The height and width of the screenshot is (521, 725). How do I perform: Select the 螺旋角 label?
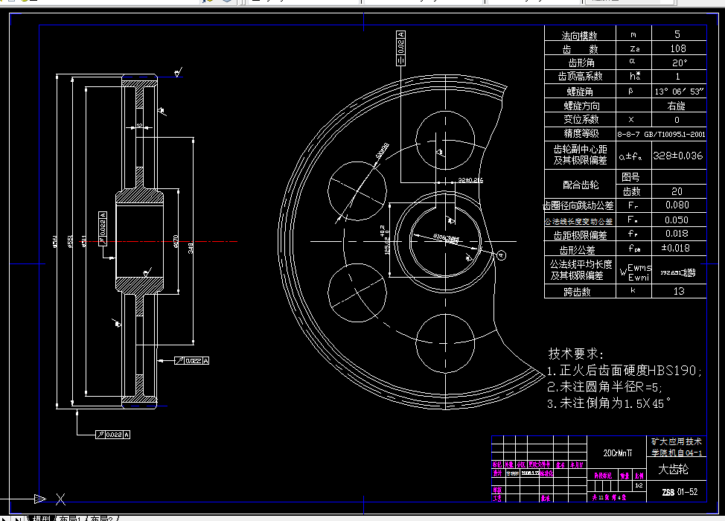point(580,92)
